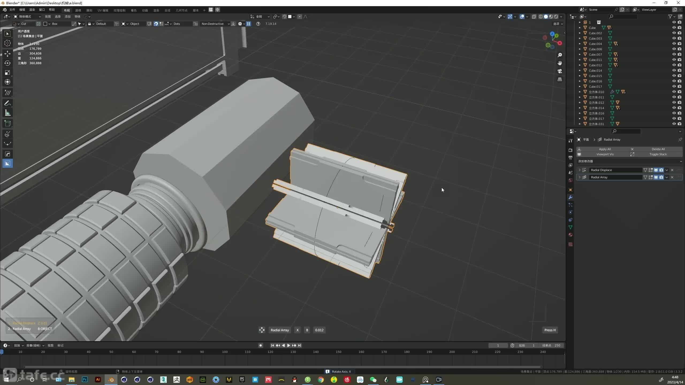Open Chrome from the taskbar

pos(321,379)
